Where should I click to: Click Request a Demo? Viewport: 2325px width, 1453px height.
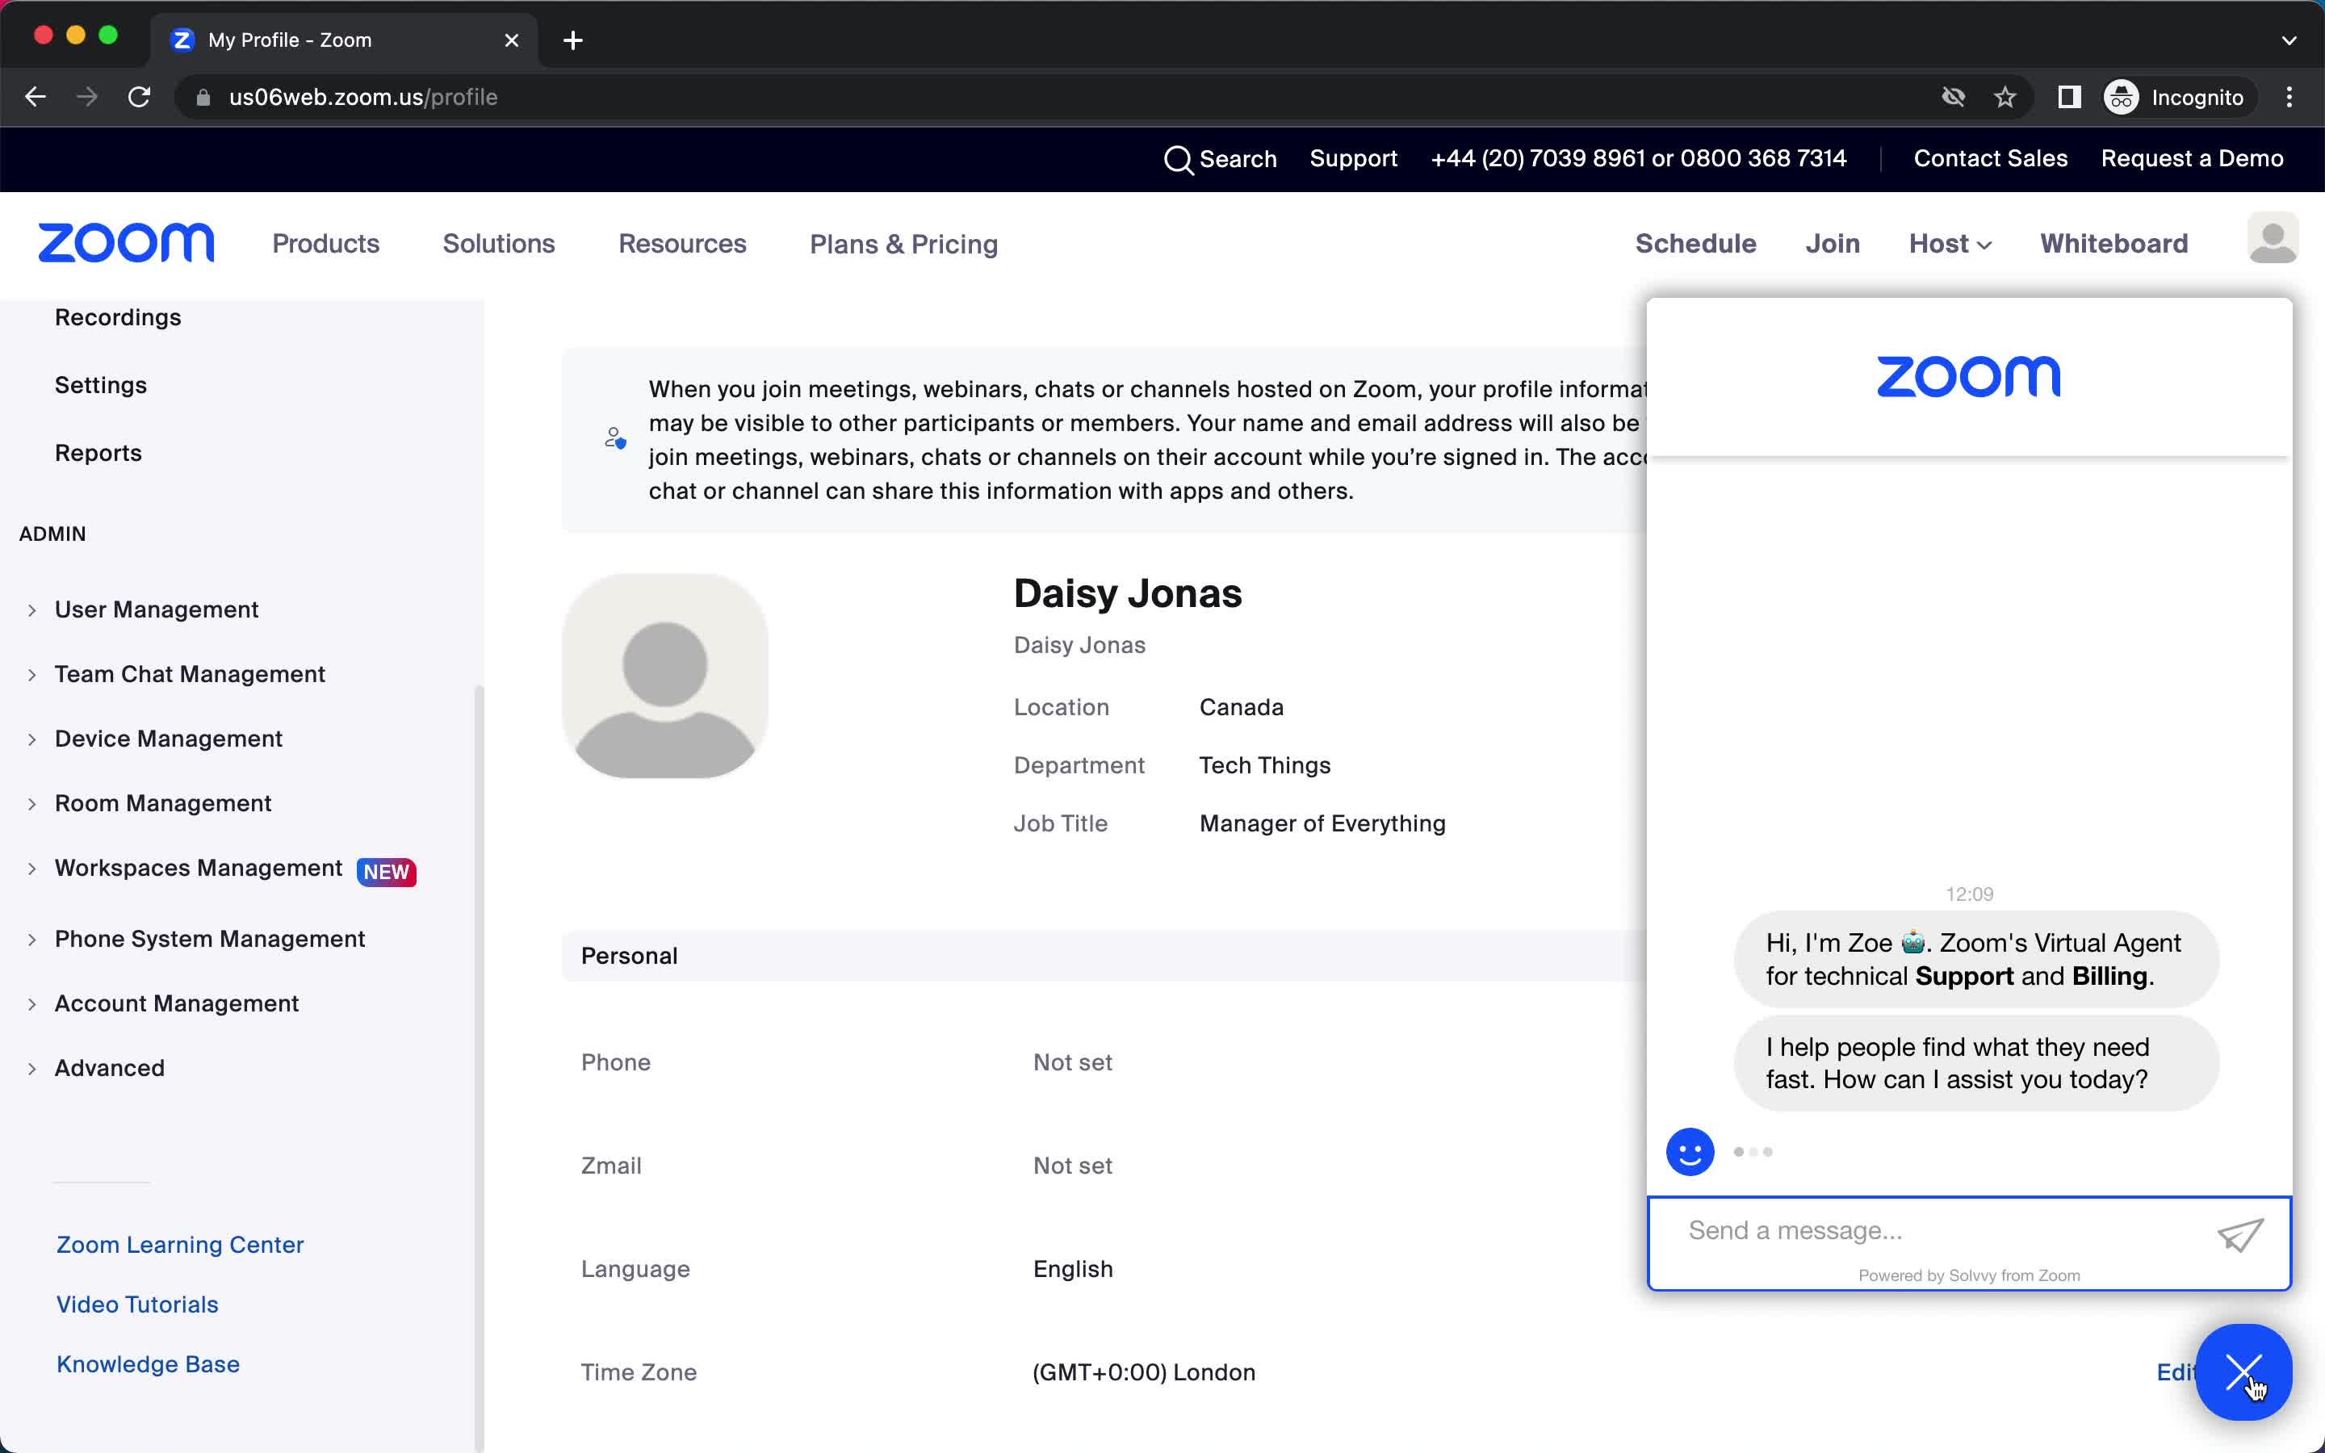[x=2192, y=158]
